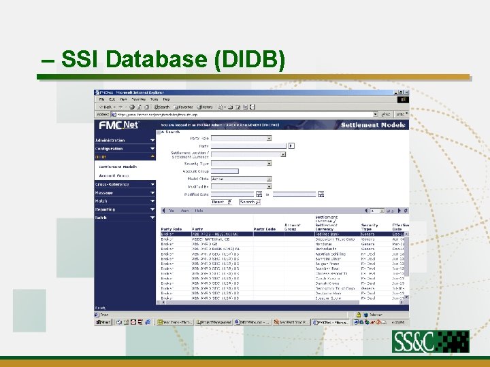
Task: Open the Address bar history dropdown
Action: (x=376, y=115)
